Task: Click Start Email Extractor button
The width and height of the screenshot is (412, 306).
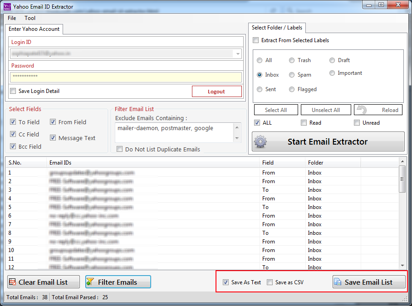Action: 328,142
